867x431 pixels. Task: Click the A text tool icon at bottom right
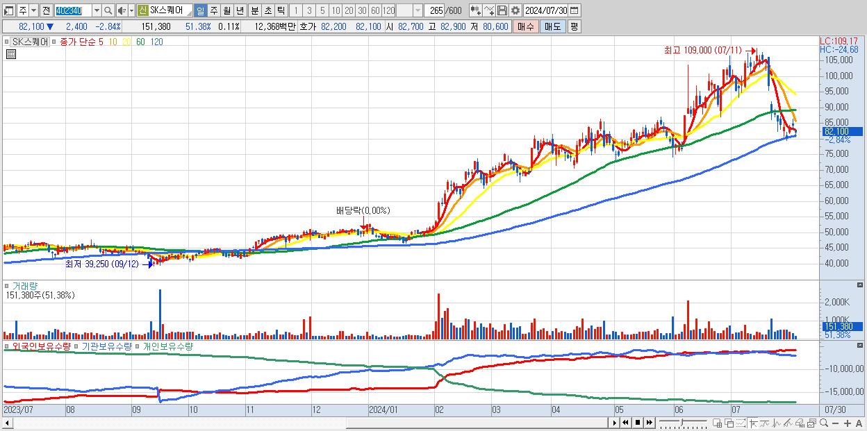[x=859, y=423]
